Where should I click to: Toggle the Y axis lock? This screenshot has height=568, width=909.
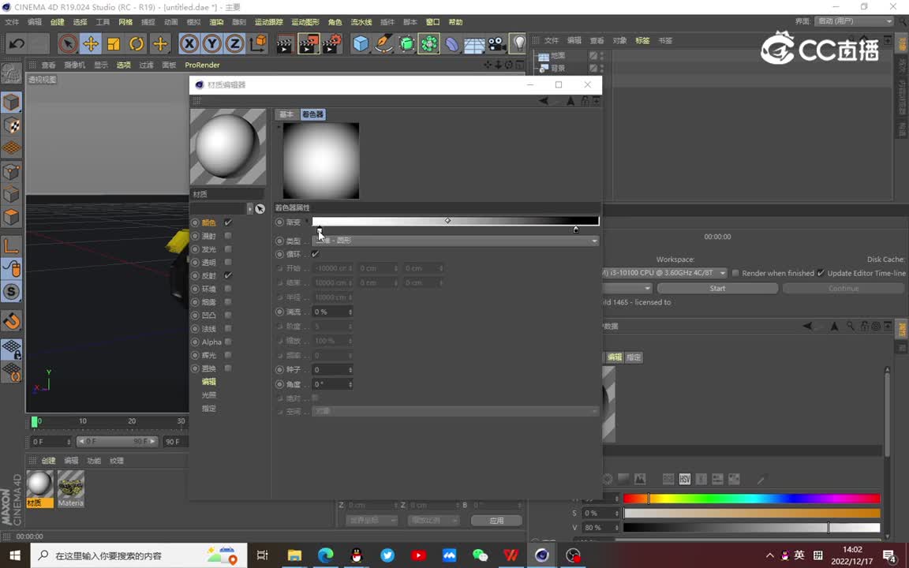pos(212,43)
